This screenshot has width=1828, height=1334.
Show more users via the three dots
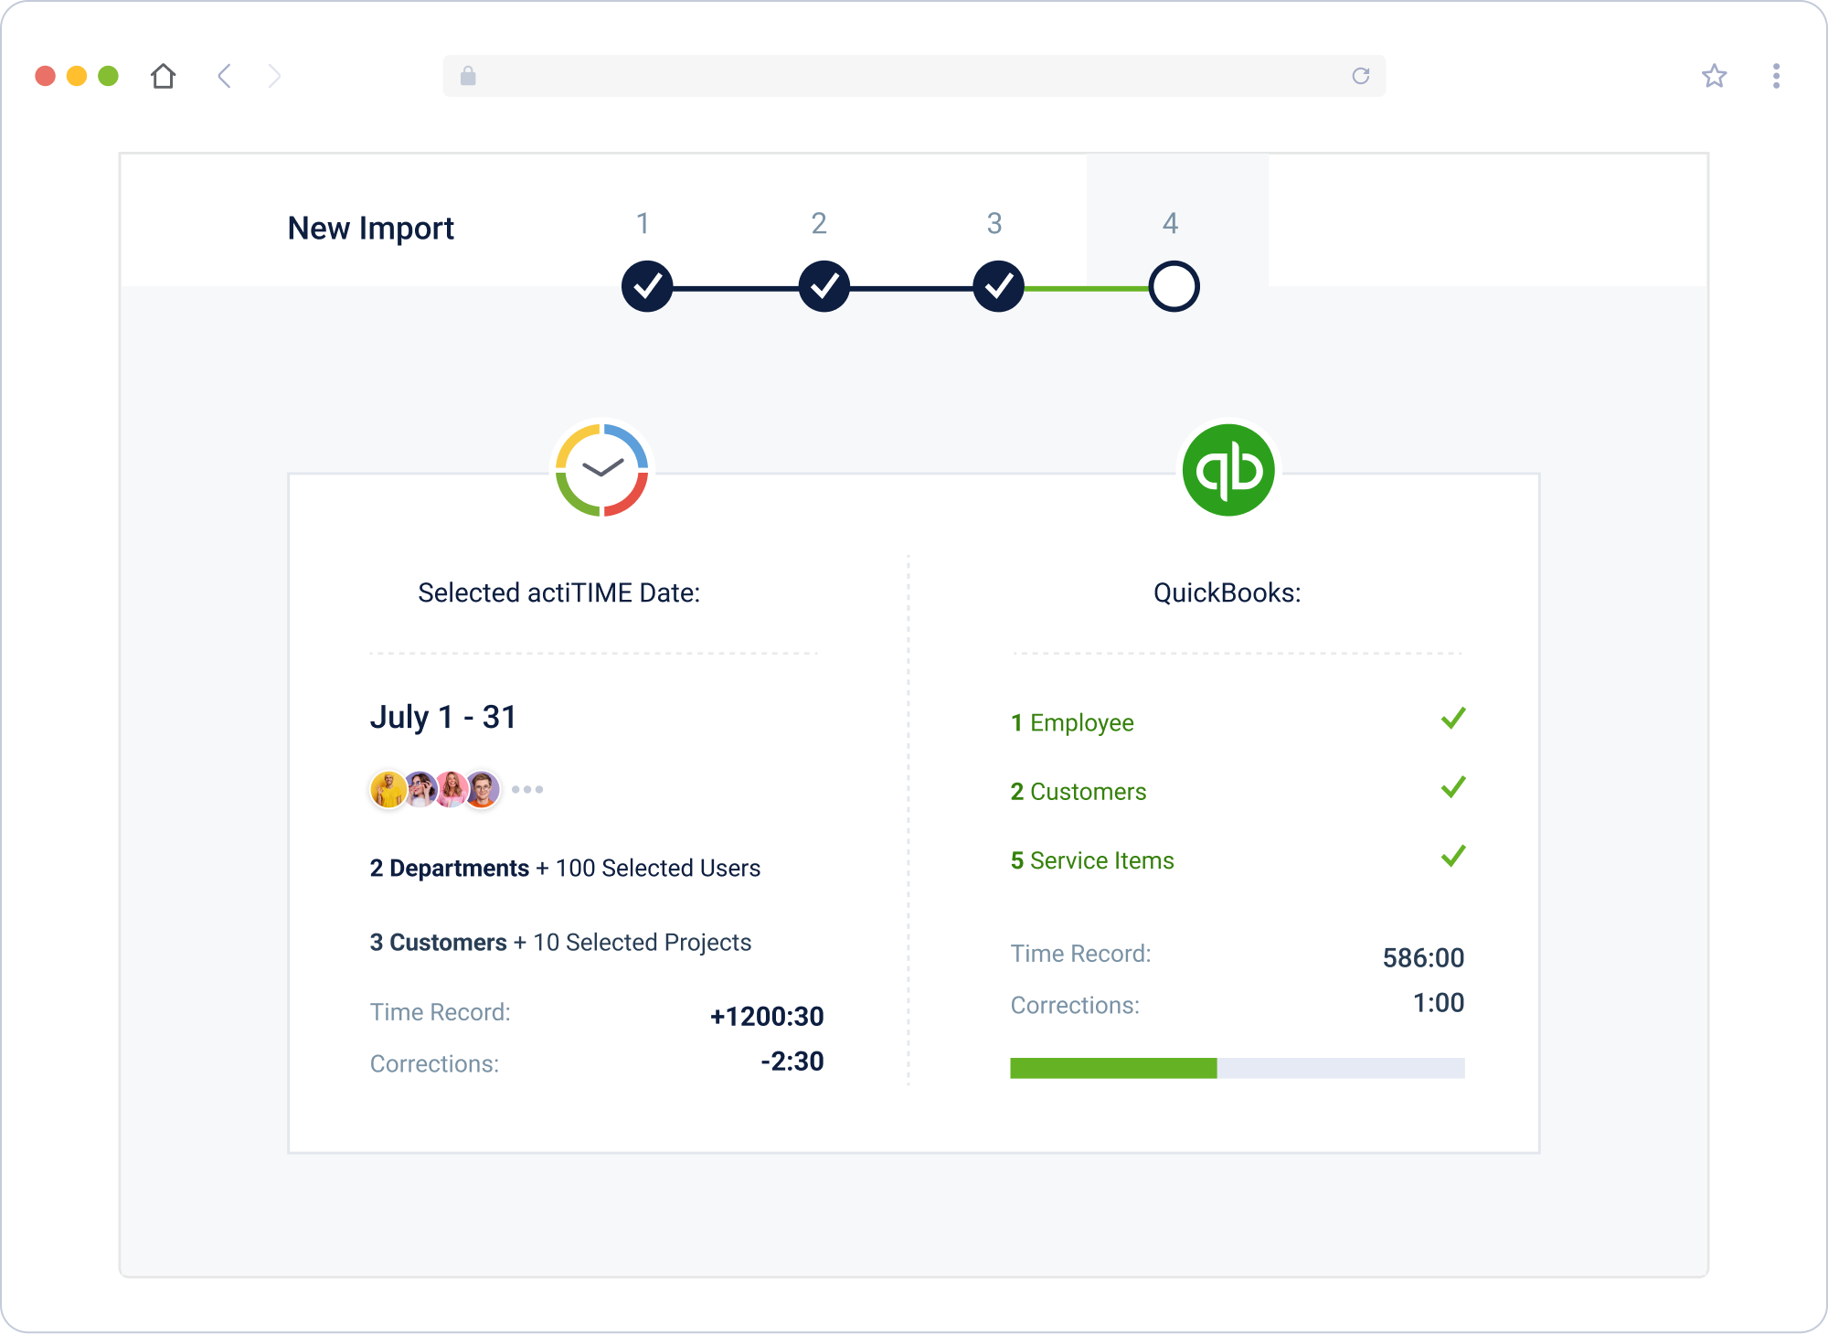click(x=527, y=789)
